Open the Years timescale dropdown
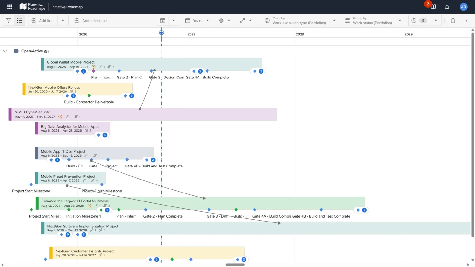475x267 pixels. click(x=197, y=20)
